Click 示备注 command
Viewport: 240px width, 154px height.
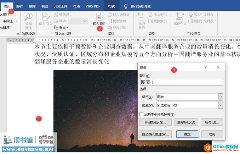[5, 27]
